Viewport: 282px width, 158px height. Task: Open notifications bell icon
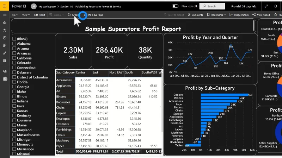(x=276, y=6)
